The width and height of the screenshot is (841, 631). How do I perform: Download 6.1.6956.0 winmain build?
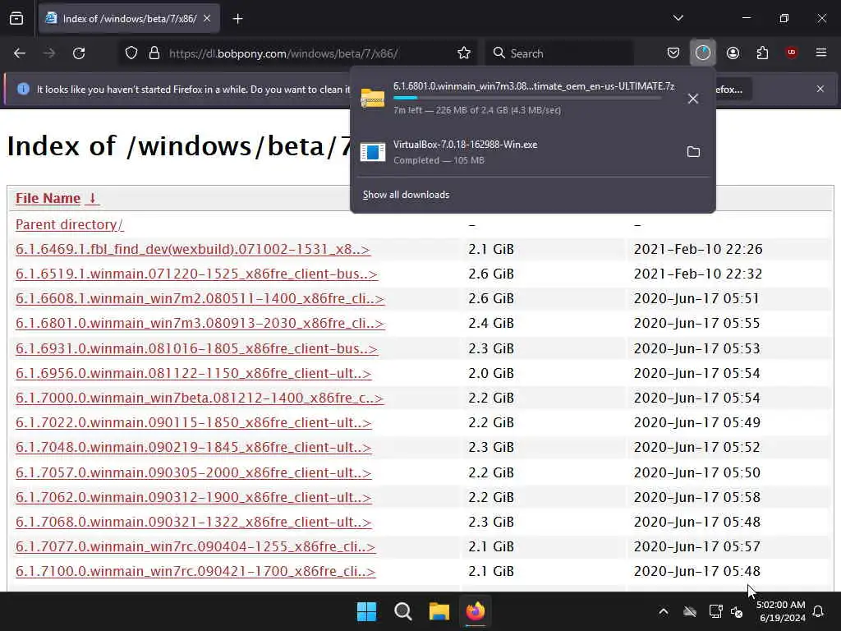pos(193,373)
